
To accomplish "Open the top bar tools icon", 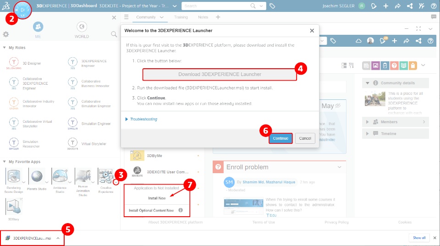I will click(x=422, y=6).
